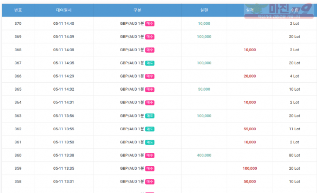Click the green 매도 badge in row 362
Viewport: 317px width, 193px height.
click(150, 129)
